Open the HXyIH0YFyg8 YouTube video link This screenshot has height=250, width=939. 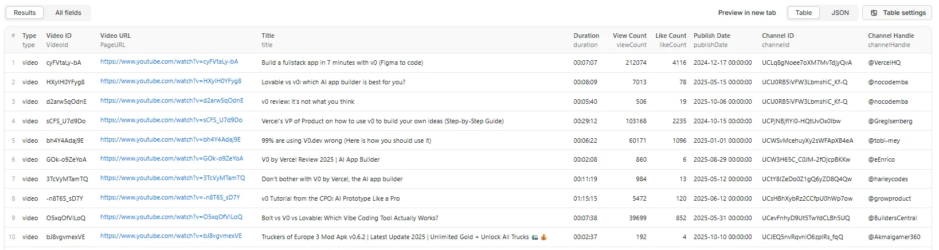pos(171,81)
